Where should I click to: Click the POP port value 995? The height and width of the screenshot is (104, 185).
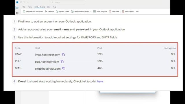[100, 61]
